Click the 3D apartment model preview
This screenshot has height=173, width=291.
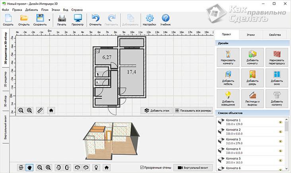[111, 141]
